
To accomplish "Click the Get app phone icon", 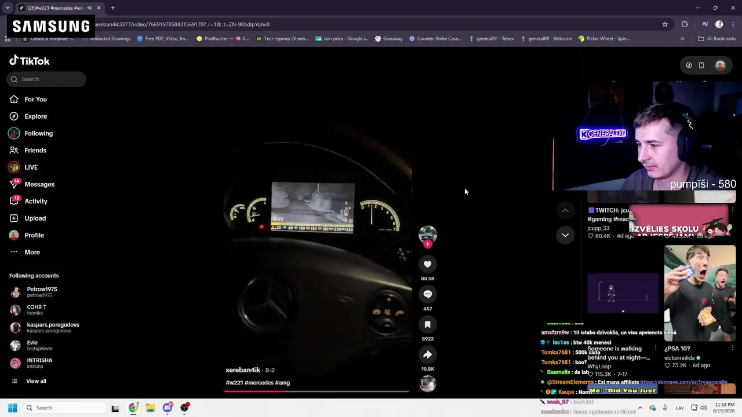I will pyautogui.click(x=701, y=65).
